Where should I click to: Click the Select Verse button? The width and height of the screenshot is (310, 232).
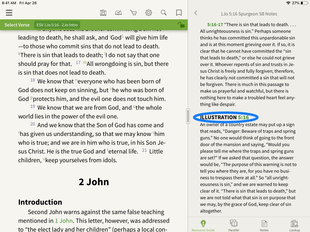(17, 25)
